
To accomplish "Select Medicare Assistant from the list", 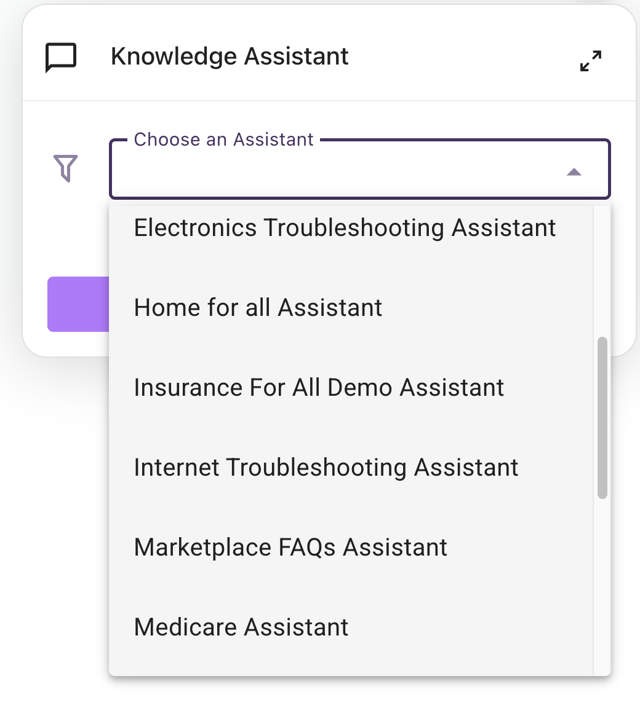I will tap(241, 627).
